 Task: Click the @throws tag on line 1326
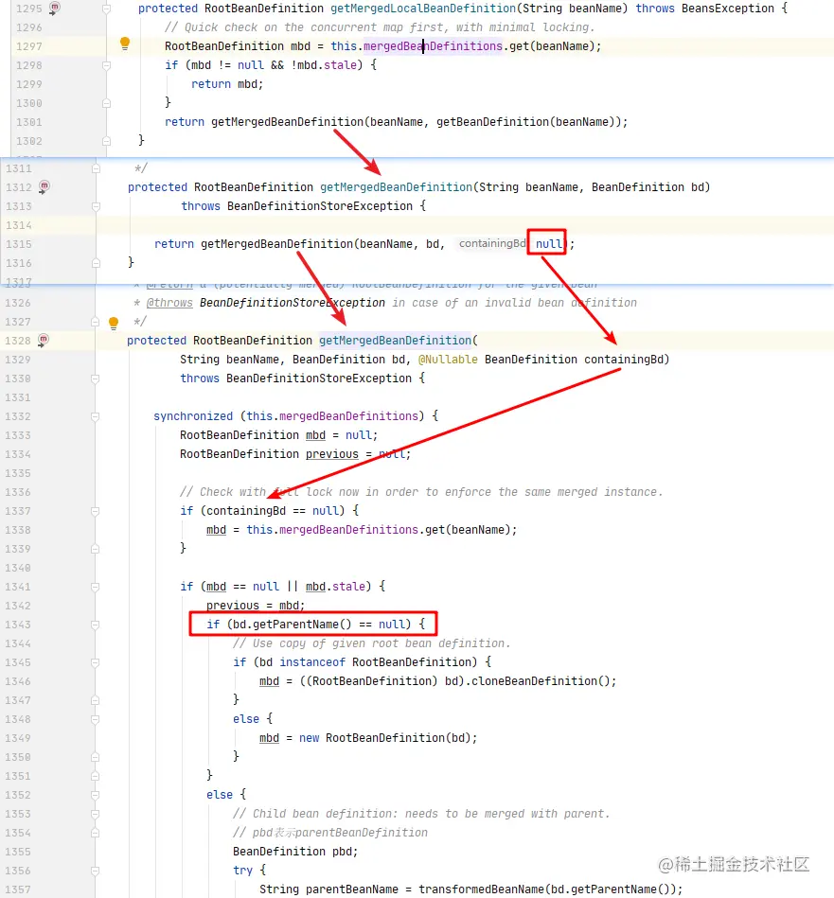click(169, 303)
